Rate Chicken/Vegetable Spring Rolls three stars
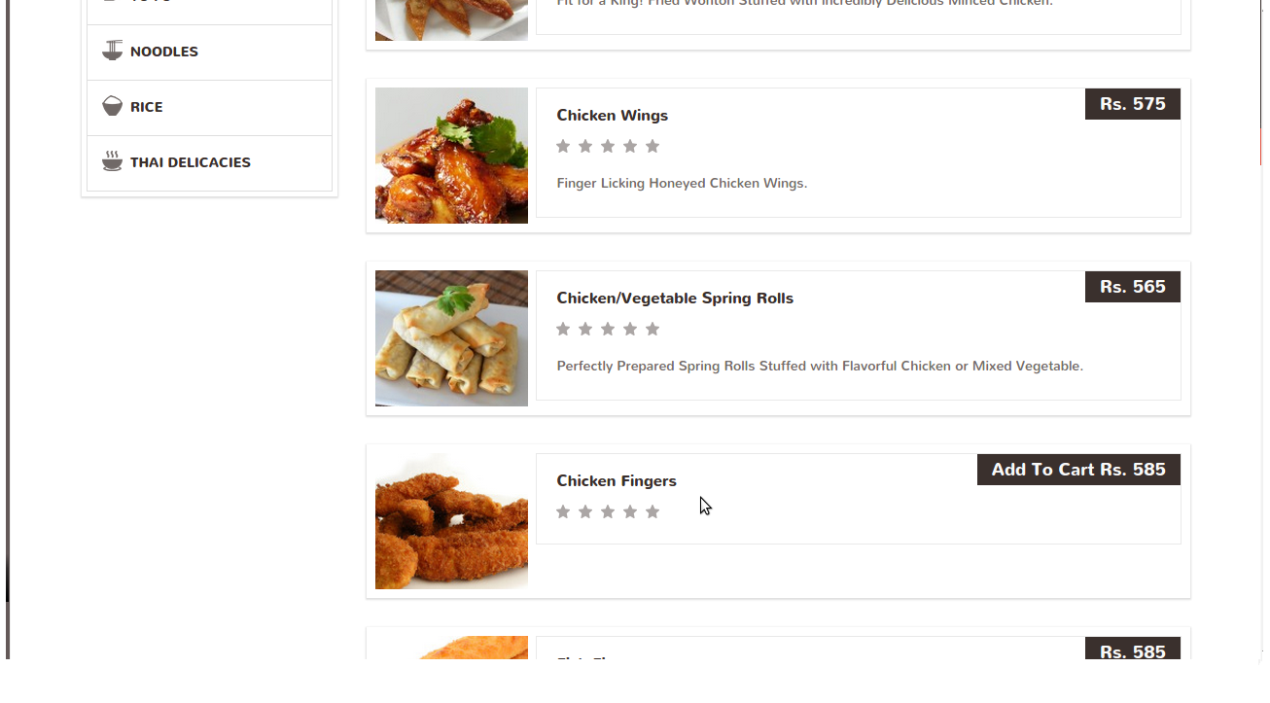 [x=608, y=329]
